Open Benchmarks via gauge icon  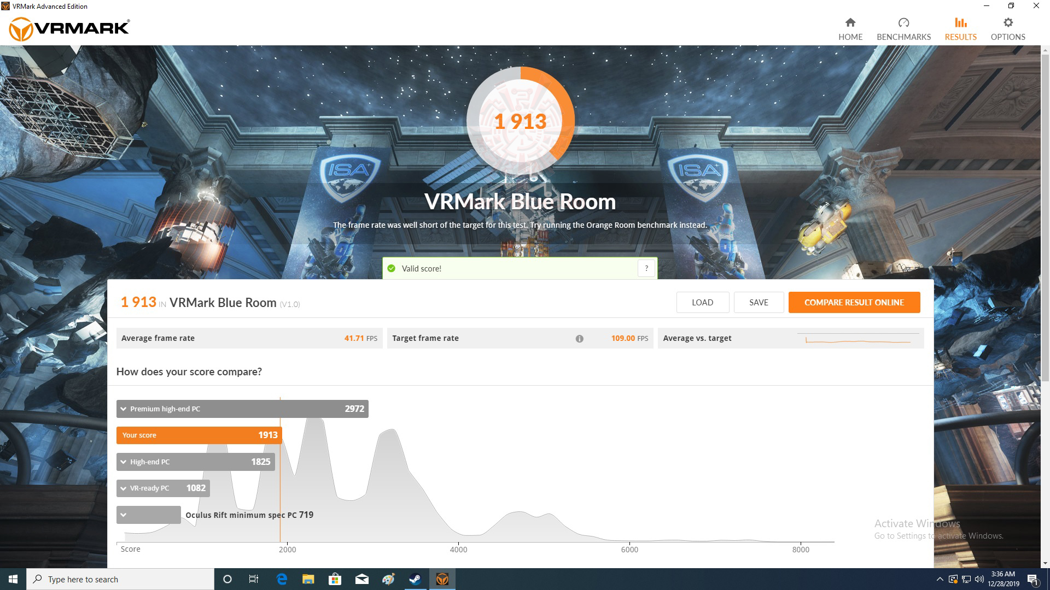[x=903, y=22]
